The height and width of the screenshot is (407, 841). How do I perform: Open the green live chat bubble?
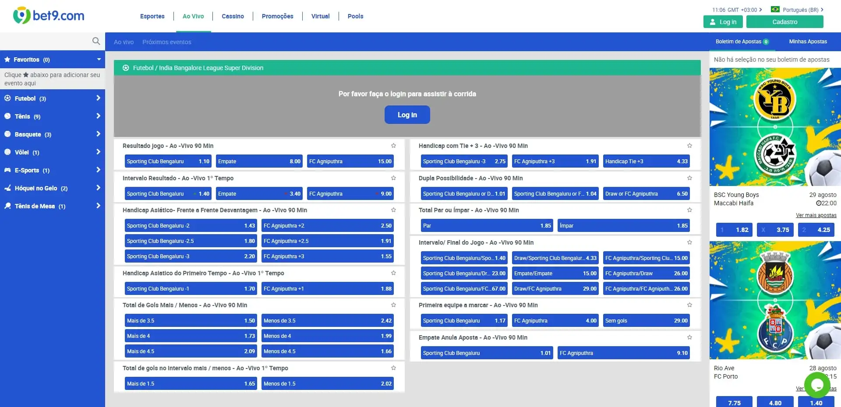(817, 385)
